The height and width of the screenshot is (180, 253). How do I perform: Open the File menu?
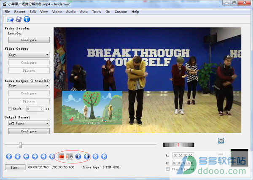7,12
